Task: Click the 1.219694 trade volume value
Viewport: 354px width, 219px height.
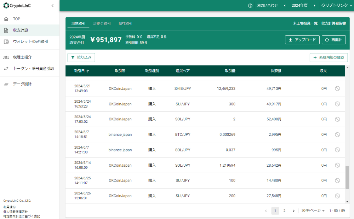Action: (227, 165)
